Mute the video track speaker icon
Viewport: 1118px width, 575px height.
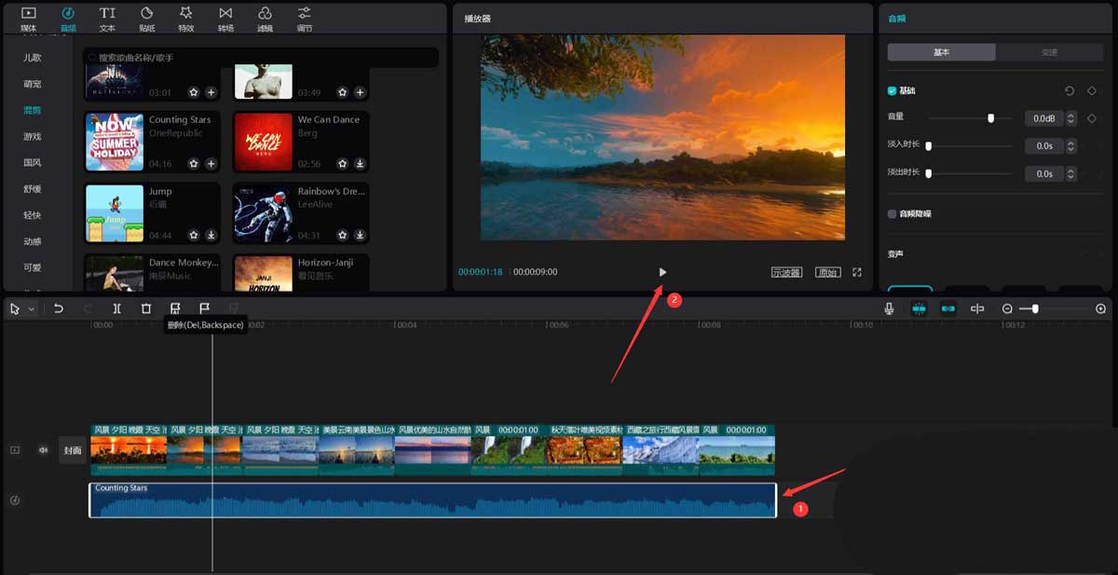[x=43, y=450]
